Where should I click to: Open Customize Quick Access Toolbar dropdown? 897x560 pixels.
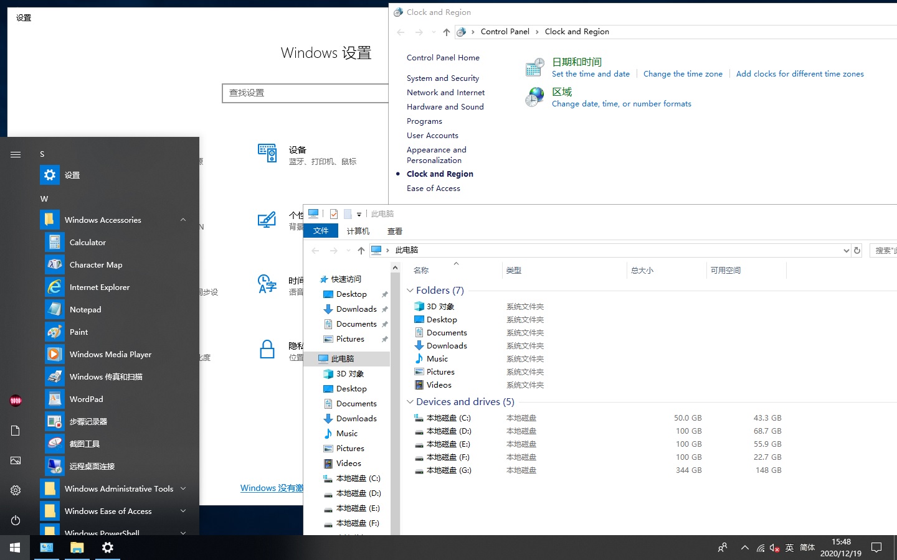359,214
